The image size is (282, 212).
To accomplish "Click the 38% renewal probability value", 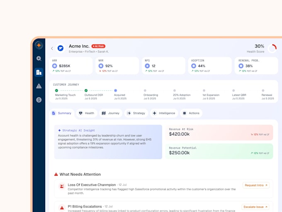I will [x=249, y=66].
